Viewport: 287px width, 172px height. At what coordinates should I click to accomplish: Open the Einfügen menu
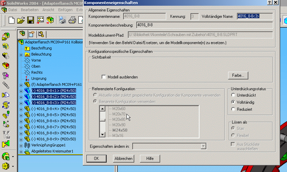click(65, 10)
